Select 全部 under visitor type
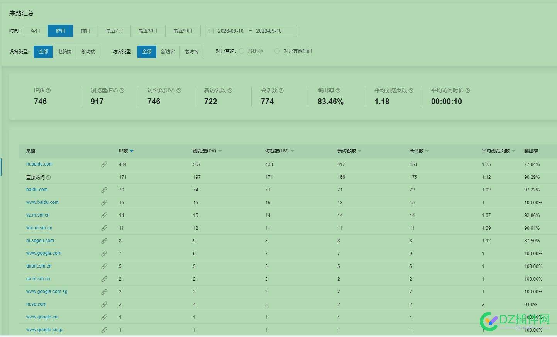This screenshot has height=337, width=557. pos(147,52)
